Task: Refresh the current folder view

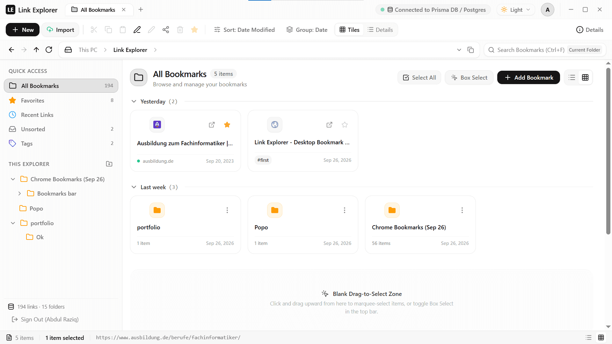Action: pyautogui.click(x=49, y=50)
